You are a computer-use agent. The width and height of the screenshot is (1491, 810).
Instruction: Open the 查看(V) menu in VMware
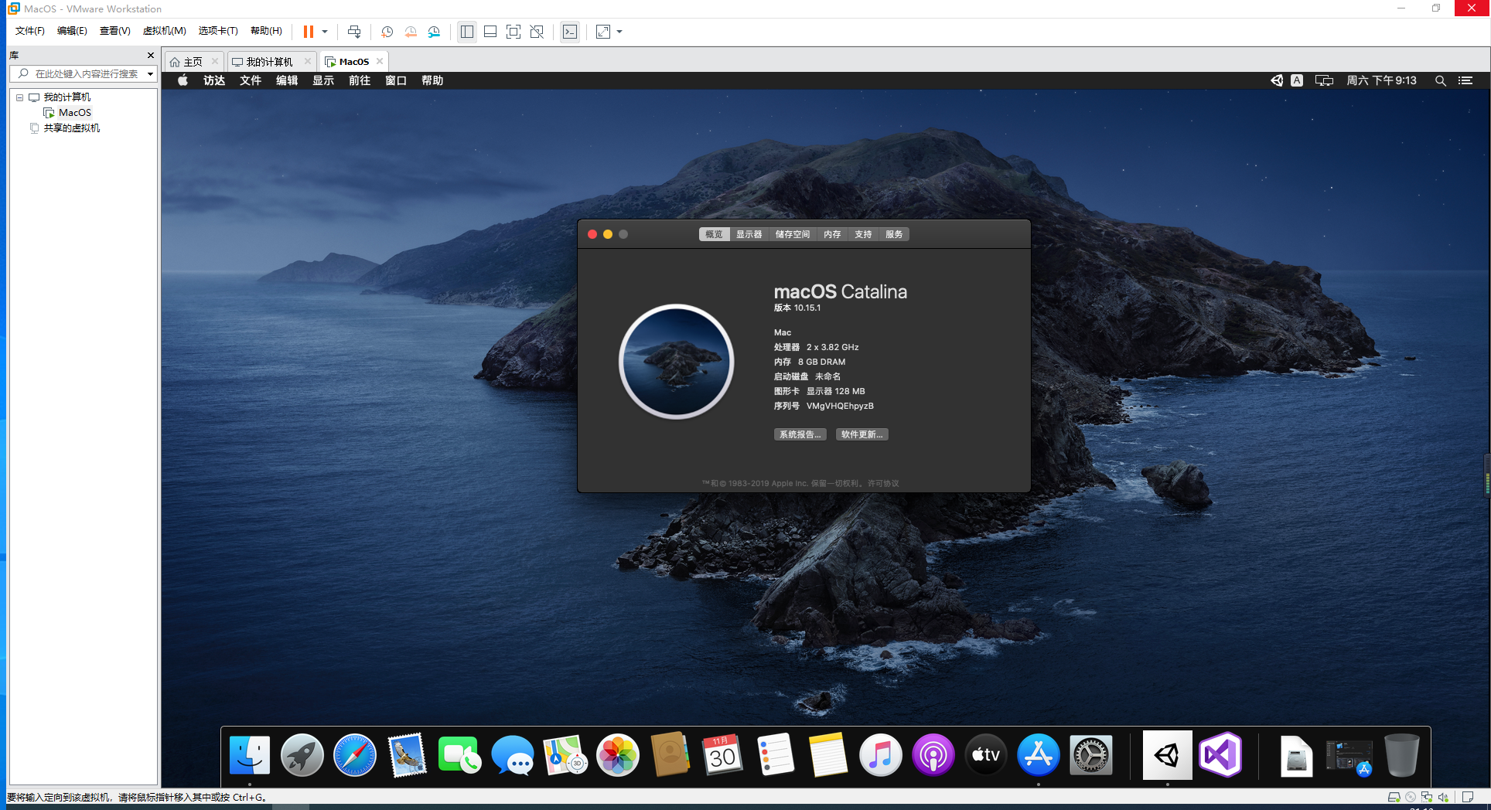point(114,31)
